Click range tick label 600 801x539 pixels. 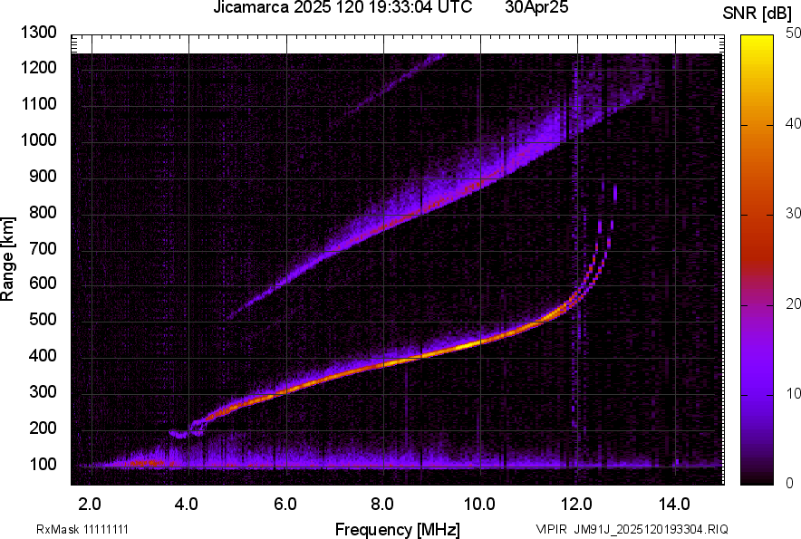(43, 283)
